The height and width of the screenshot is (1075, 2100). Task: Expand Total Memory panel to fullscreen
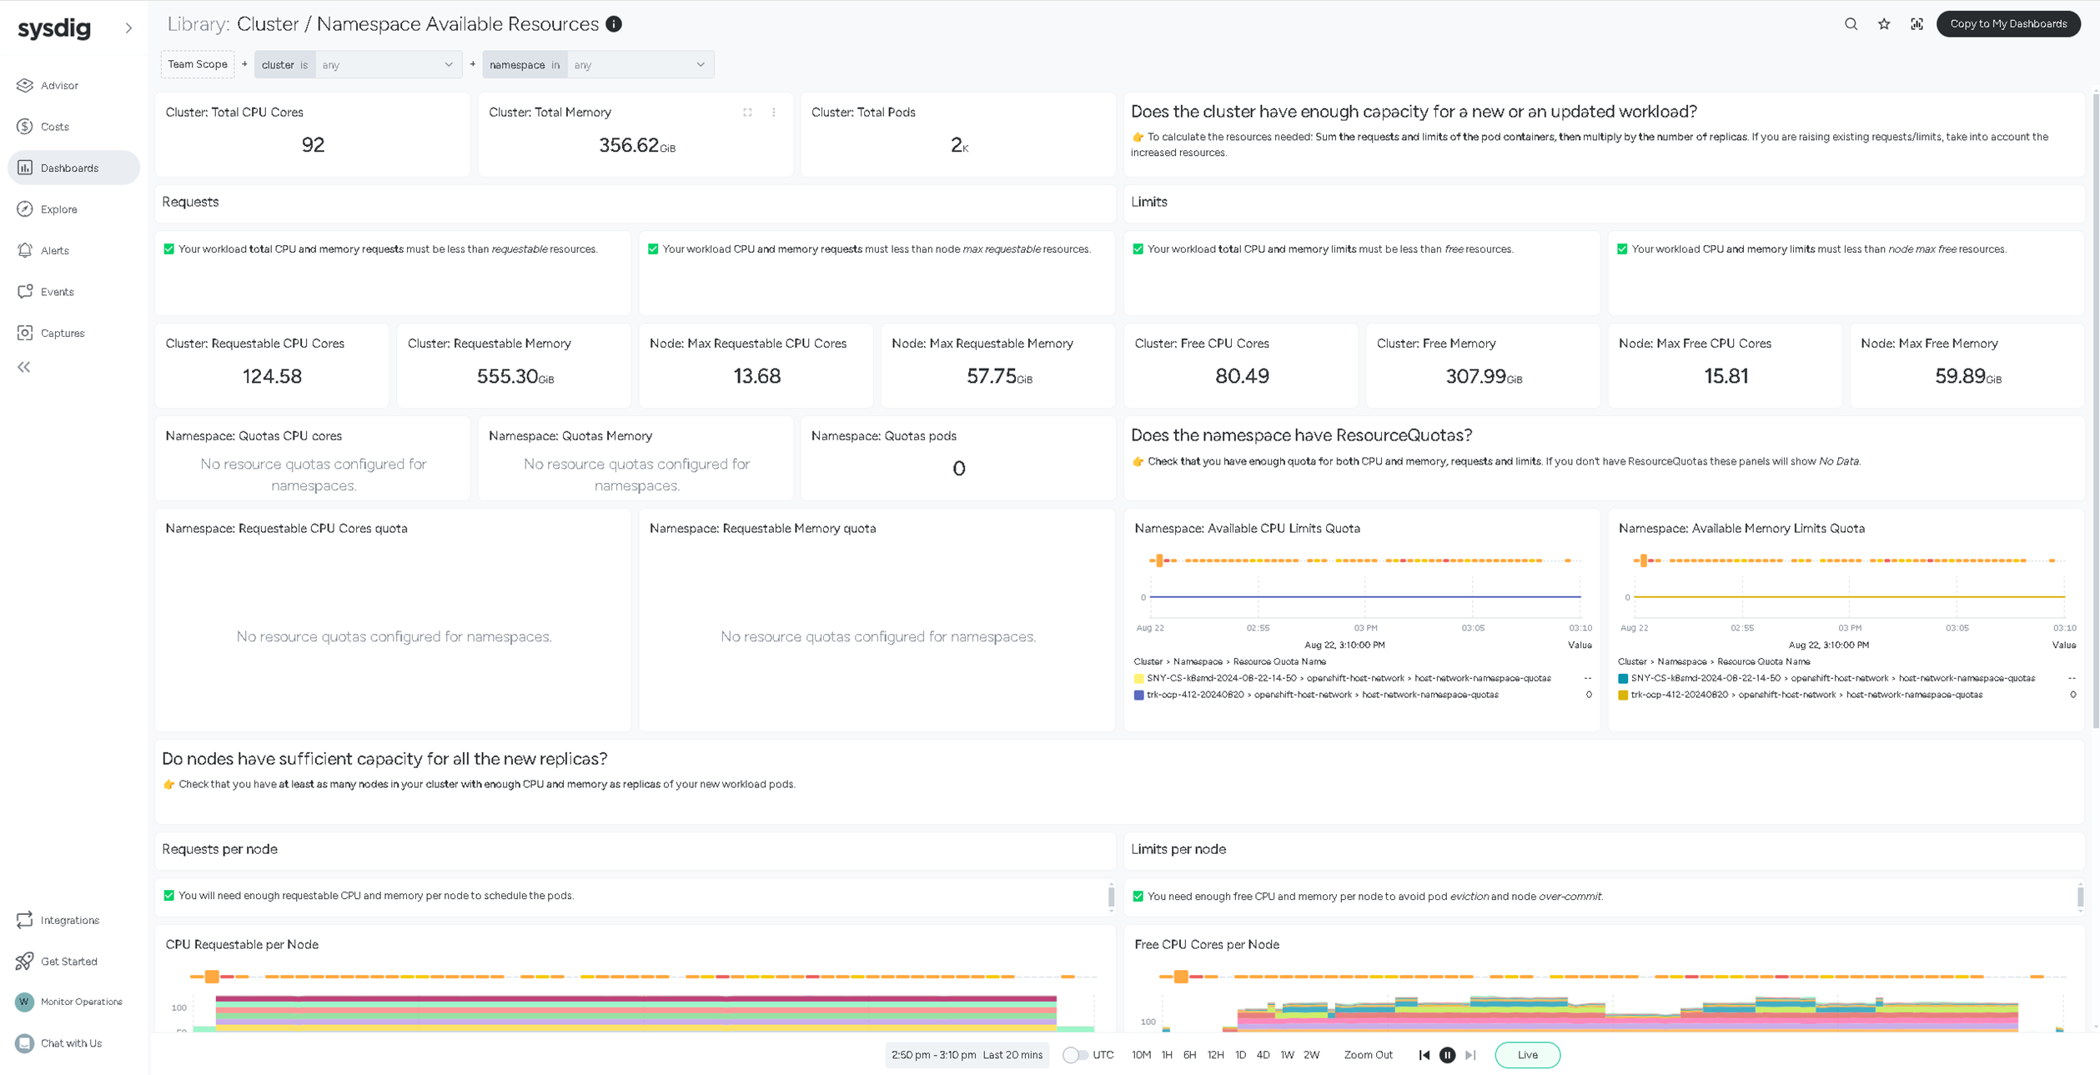[x=747, y=113]
